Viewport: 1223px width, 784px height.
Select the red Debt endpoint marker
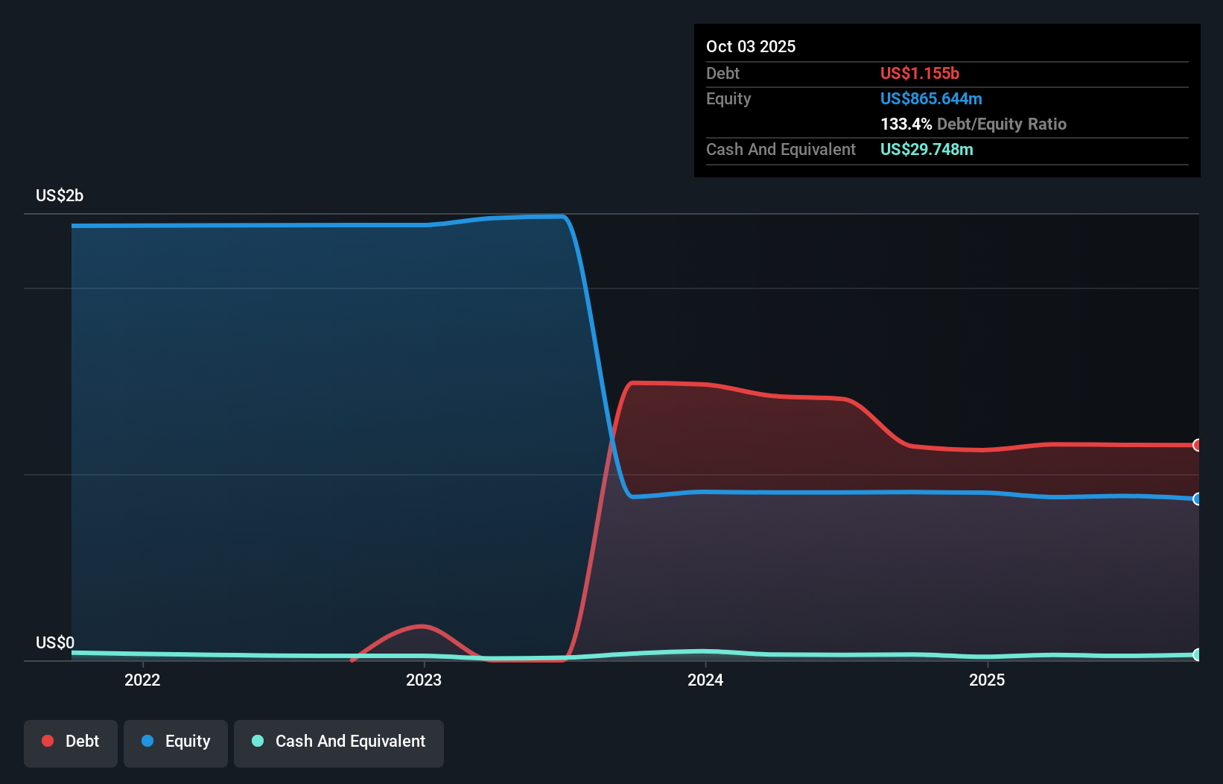click(x=1198, y=445)
